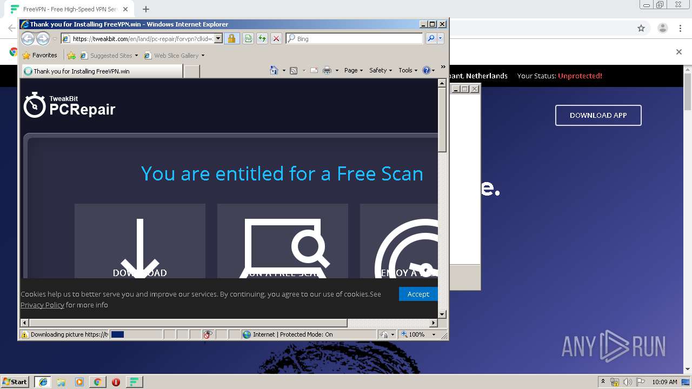Click DOWNLOAD APP on FreeVPN page

click(x=598, y=115)
